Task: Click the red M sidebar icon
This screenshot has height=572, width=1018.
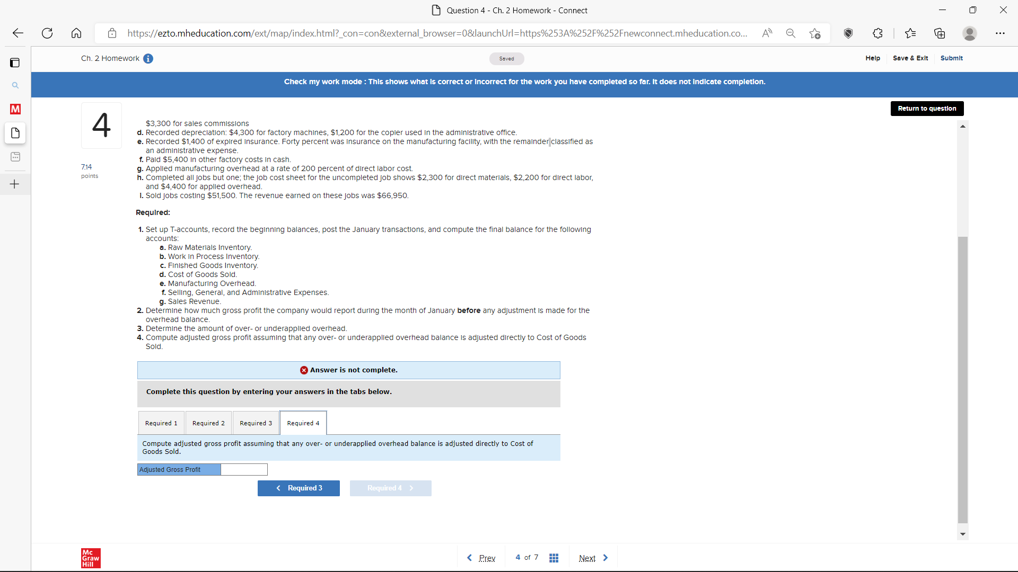Action: coord(15,109)
